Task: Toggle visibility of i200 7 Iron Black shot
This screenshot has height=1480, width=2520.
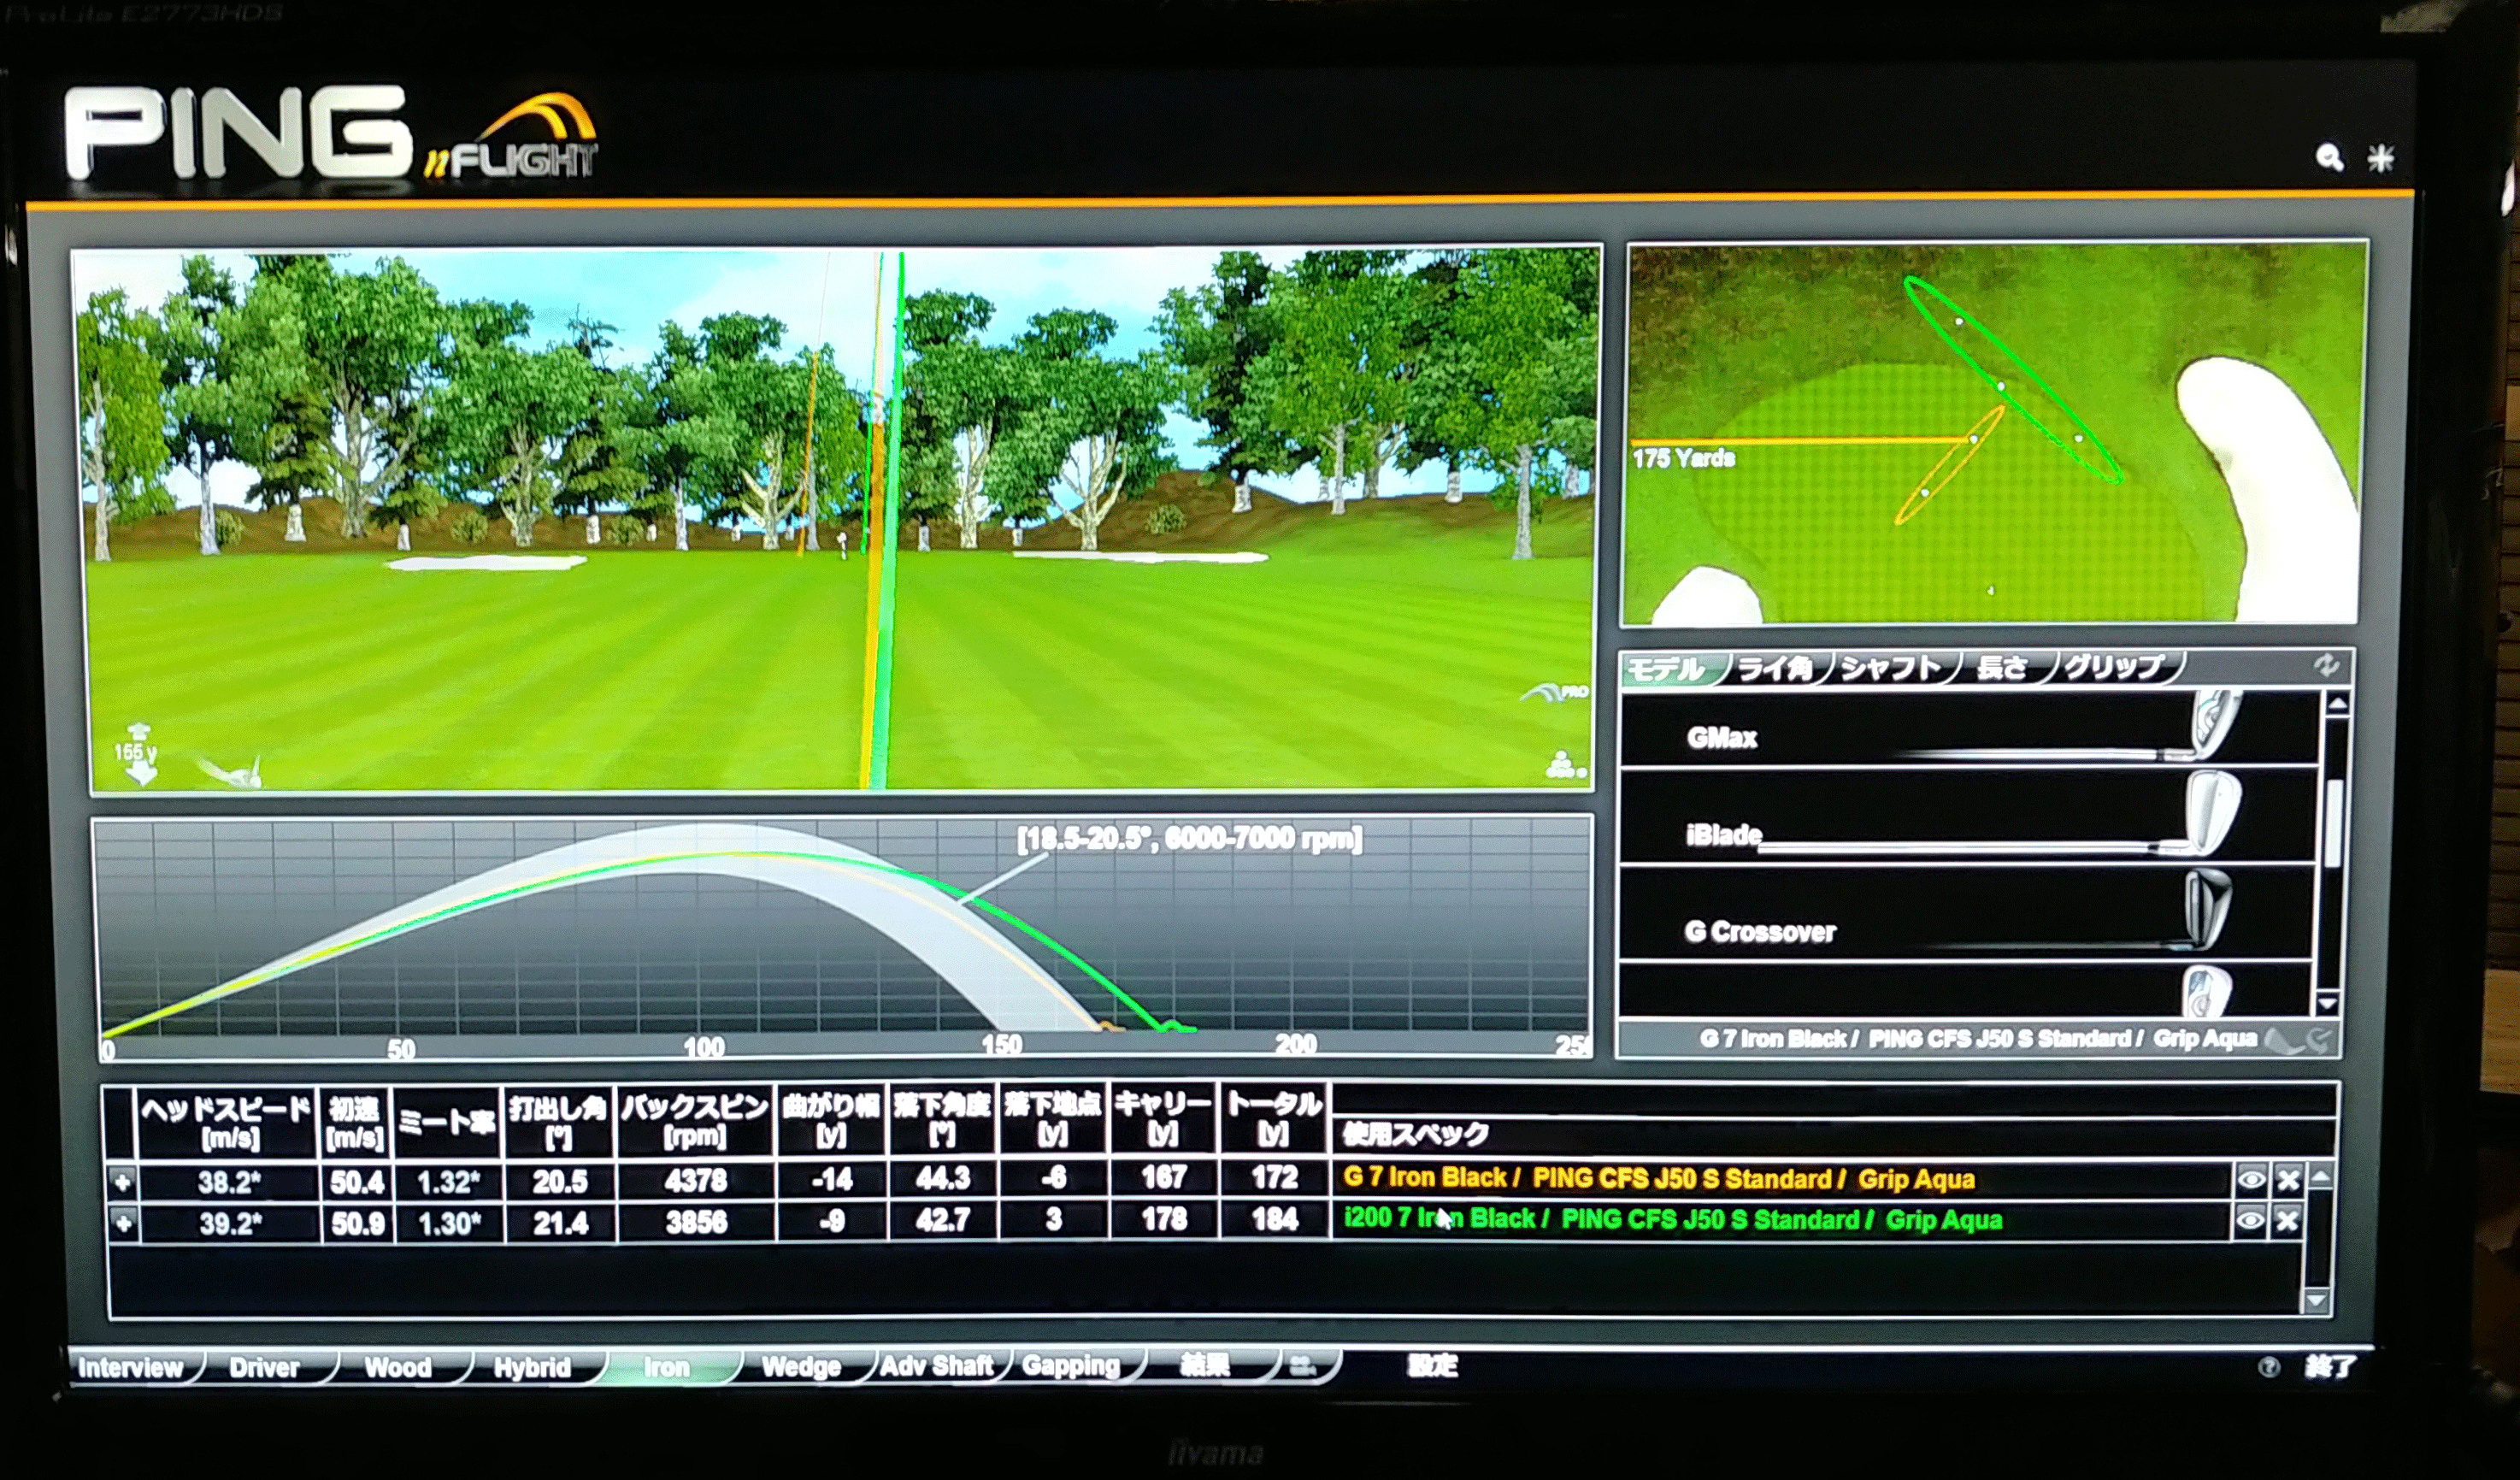Action: [2250, 1220]
